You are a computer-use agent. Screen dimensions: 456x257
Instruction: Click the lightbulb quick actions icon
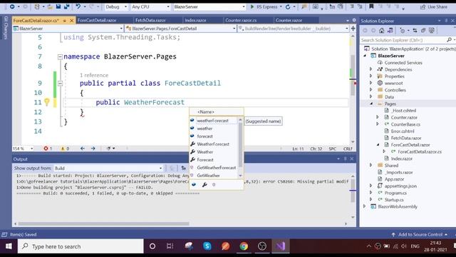[47, 102]
